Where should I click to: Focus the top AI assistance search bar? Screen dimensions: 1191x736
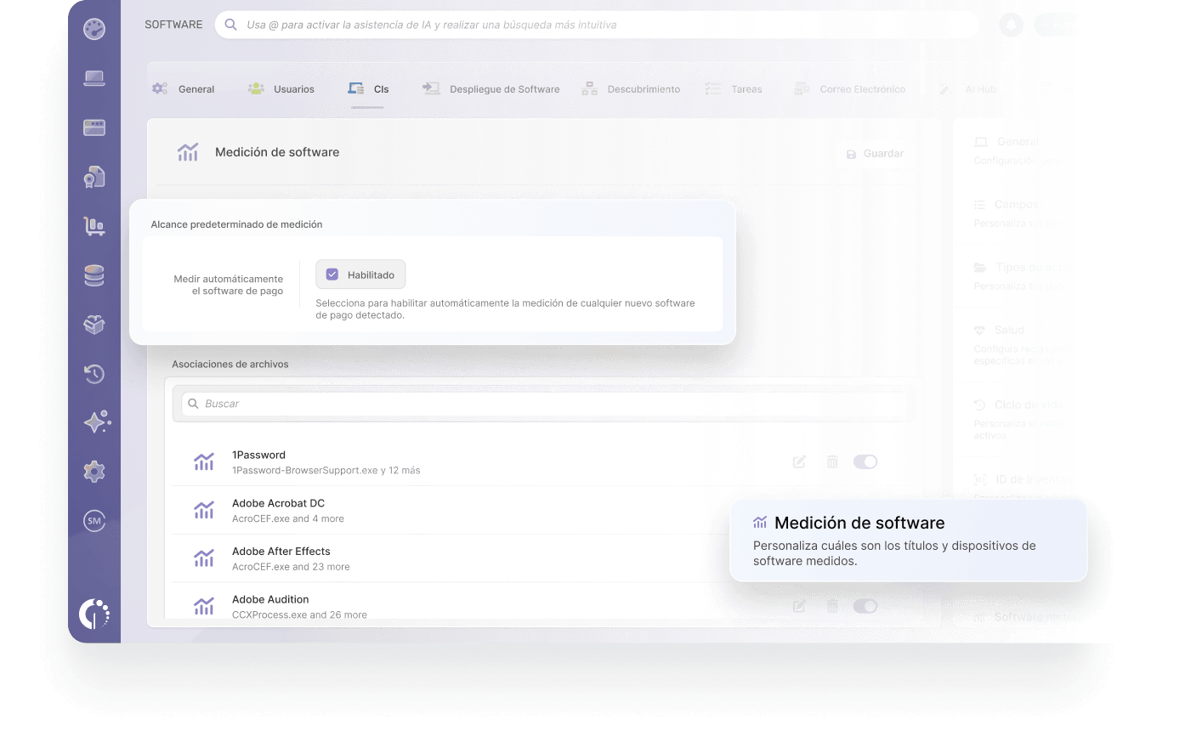[x=597, y=25]
